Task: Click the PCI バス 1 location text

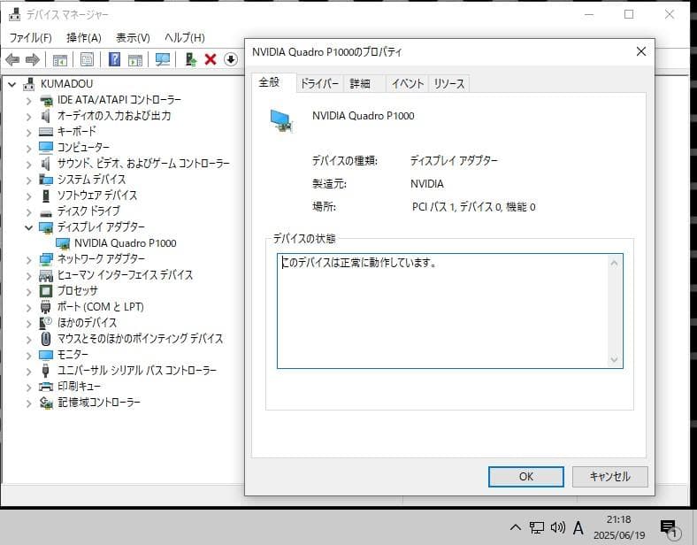Action: click(473, 207)
